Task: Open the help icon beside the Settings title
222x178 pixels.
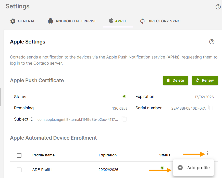Action: click(x=218, y=7)
